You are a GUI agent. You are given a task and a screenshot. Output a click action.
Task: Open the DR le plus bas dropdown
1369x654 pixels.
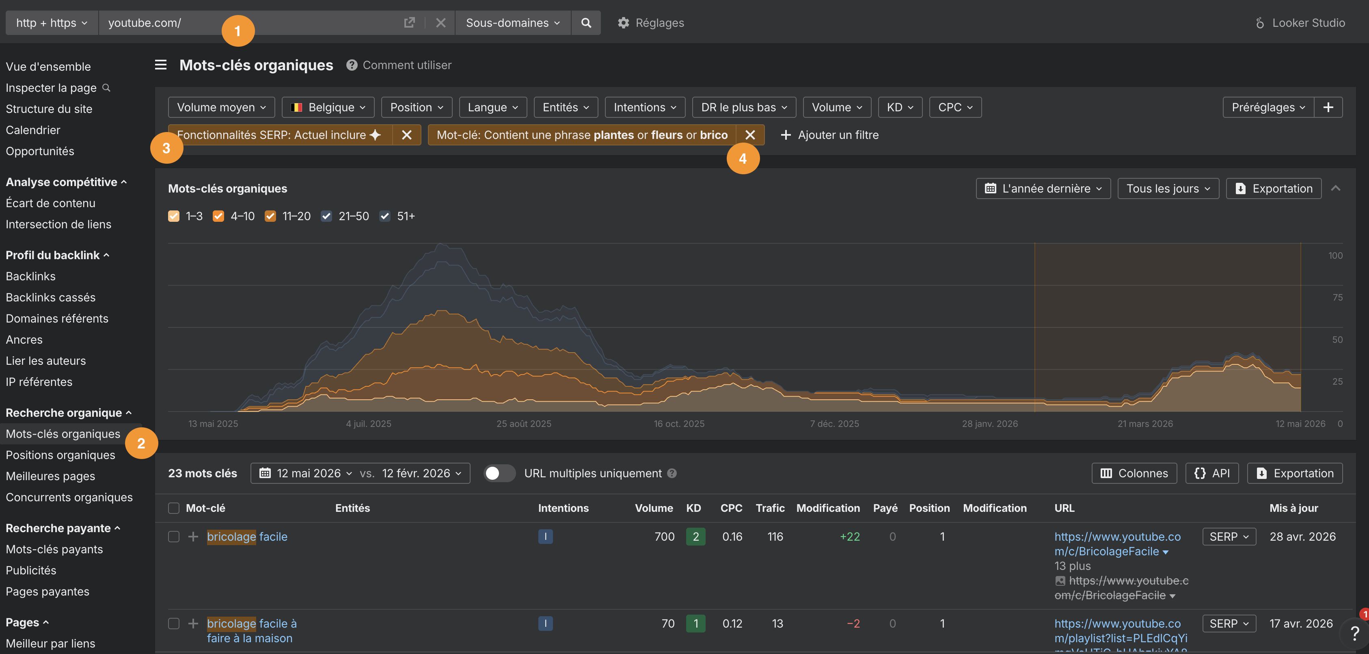[x=744, y=107]
